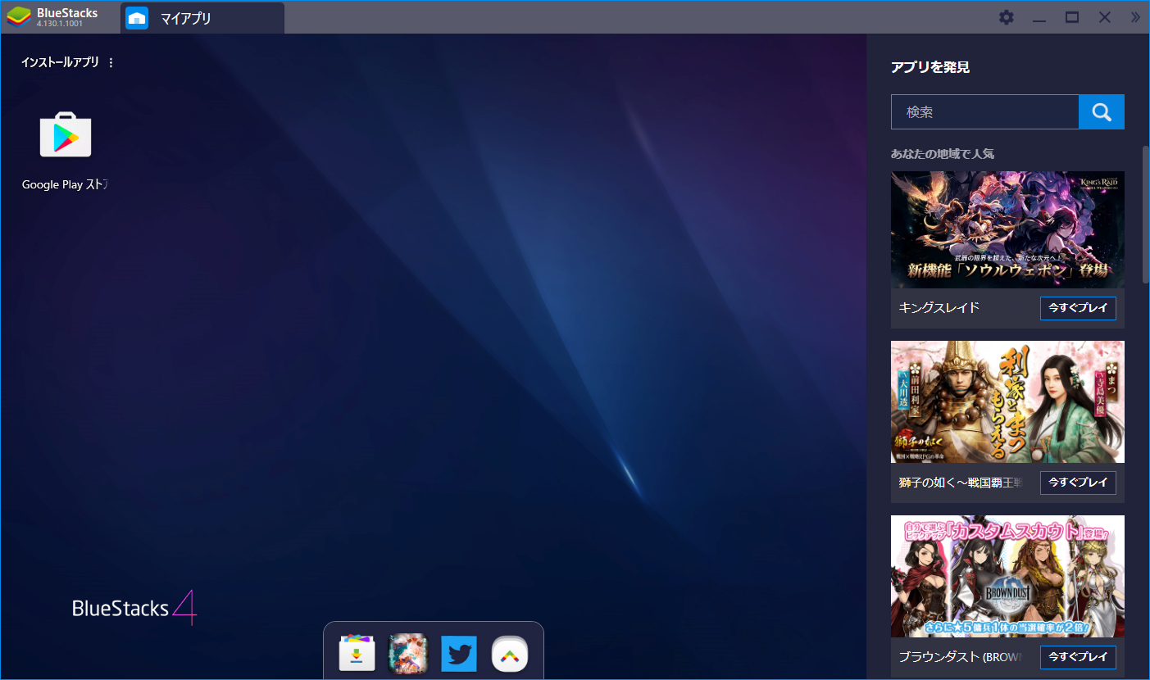Open the Twitter dock icon
Image resolution: width=1150 pixels, height=680 pixels.
[459, 654]
